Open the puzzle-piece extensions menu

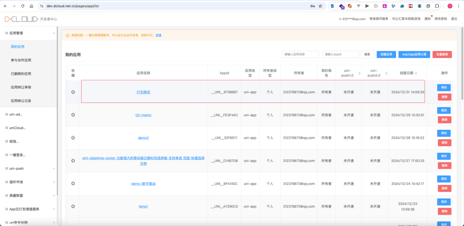pyautogui.click(x=437, y=6)
